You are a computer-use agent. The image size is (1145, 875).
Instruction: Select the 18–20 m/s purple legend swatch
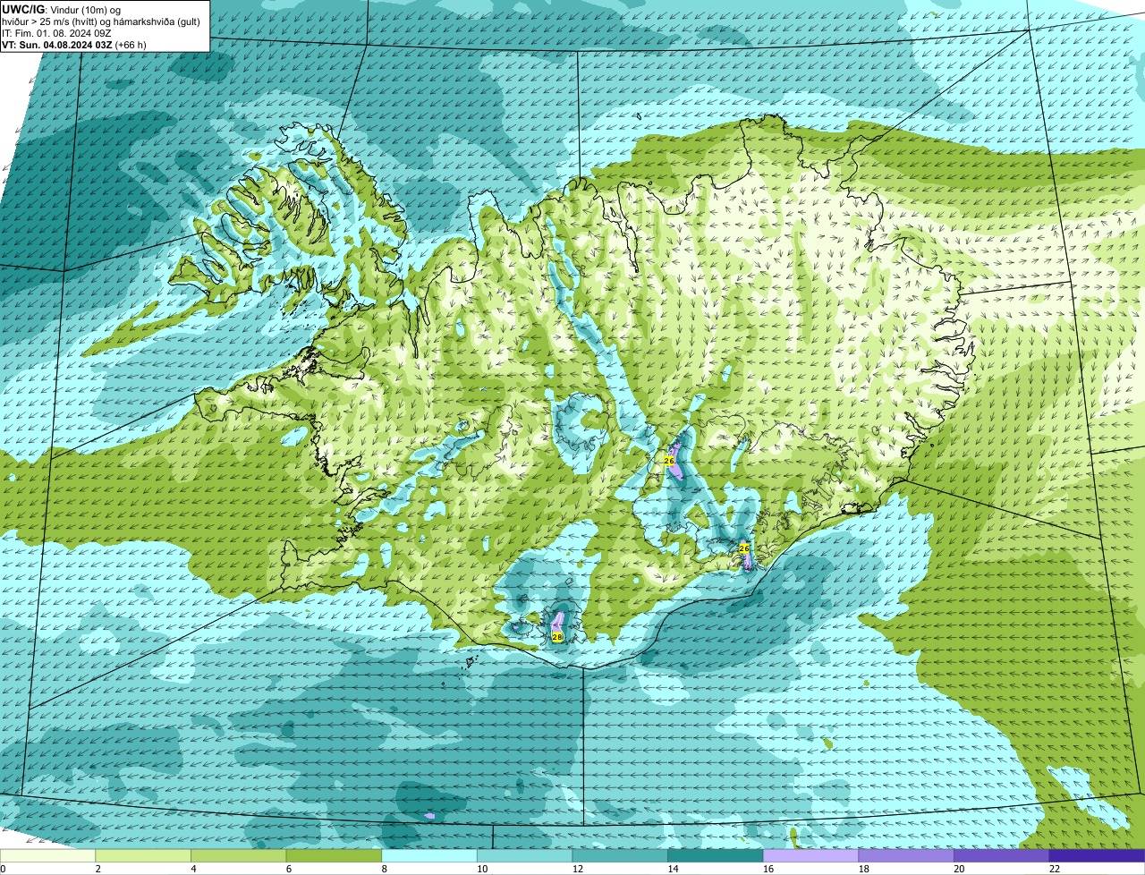point(906,855)
